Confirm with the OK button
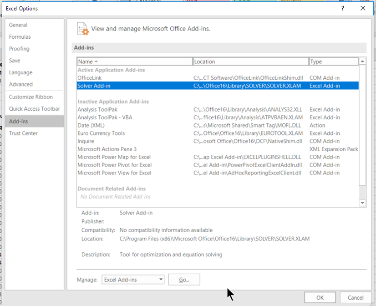This screenshot has height=306, width=376. pos(320,298)
